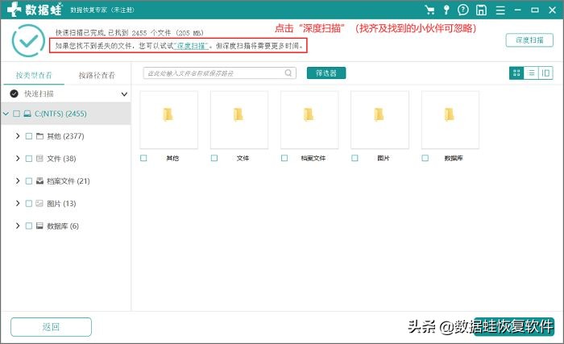Select 数据库 (6) tree label
The width and height of the screenshot is (564, 344).
tap(63, 226)
